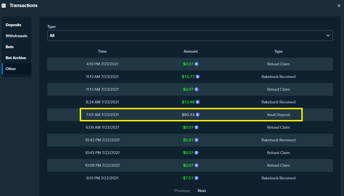Viewport: 344px width, 196px height.
Task: Click the Previous page button
Action: coord(182,191)
